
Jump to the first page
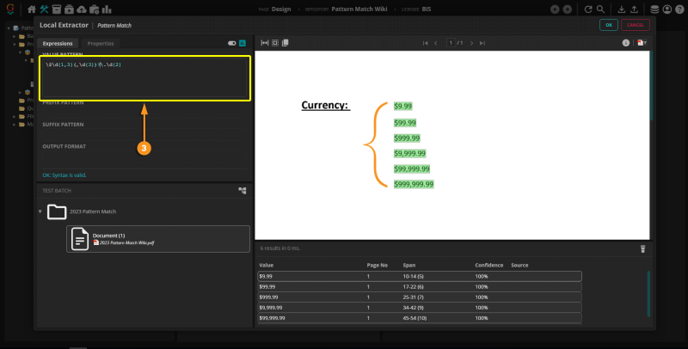point(425,43)
